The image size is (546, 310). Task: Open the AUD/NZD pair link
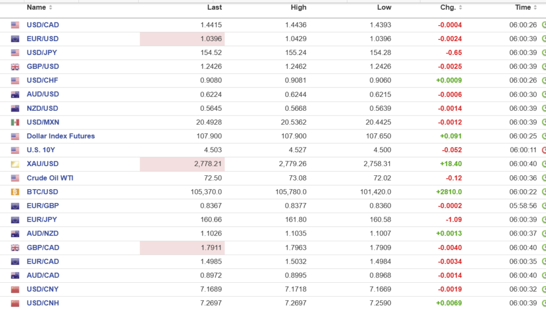[x=43, y=233]
